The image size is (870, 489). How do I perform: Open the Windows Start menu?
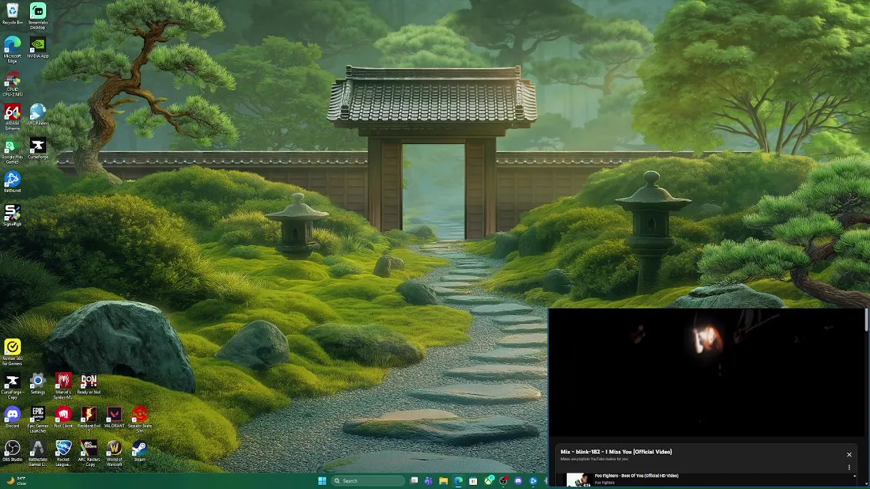click(321, 481)
